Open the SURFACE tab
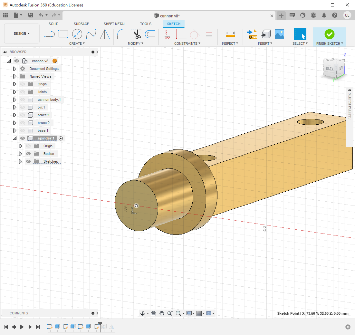The height and width of the screenshot is (335, 355). point(81,24)
